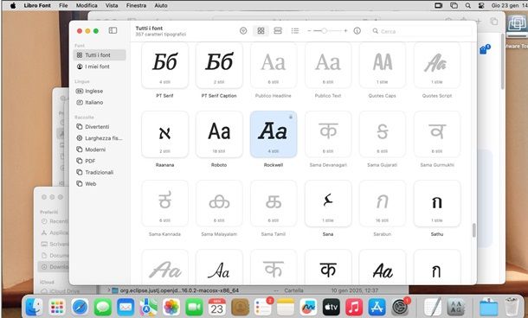
Task: Select the Sarabun font card
Action: click(383, 204)
